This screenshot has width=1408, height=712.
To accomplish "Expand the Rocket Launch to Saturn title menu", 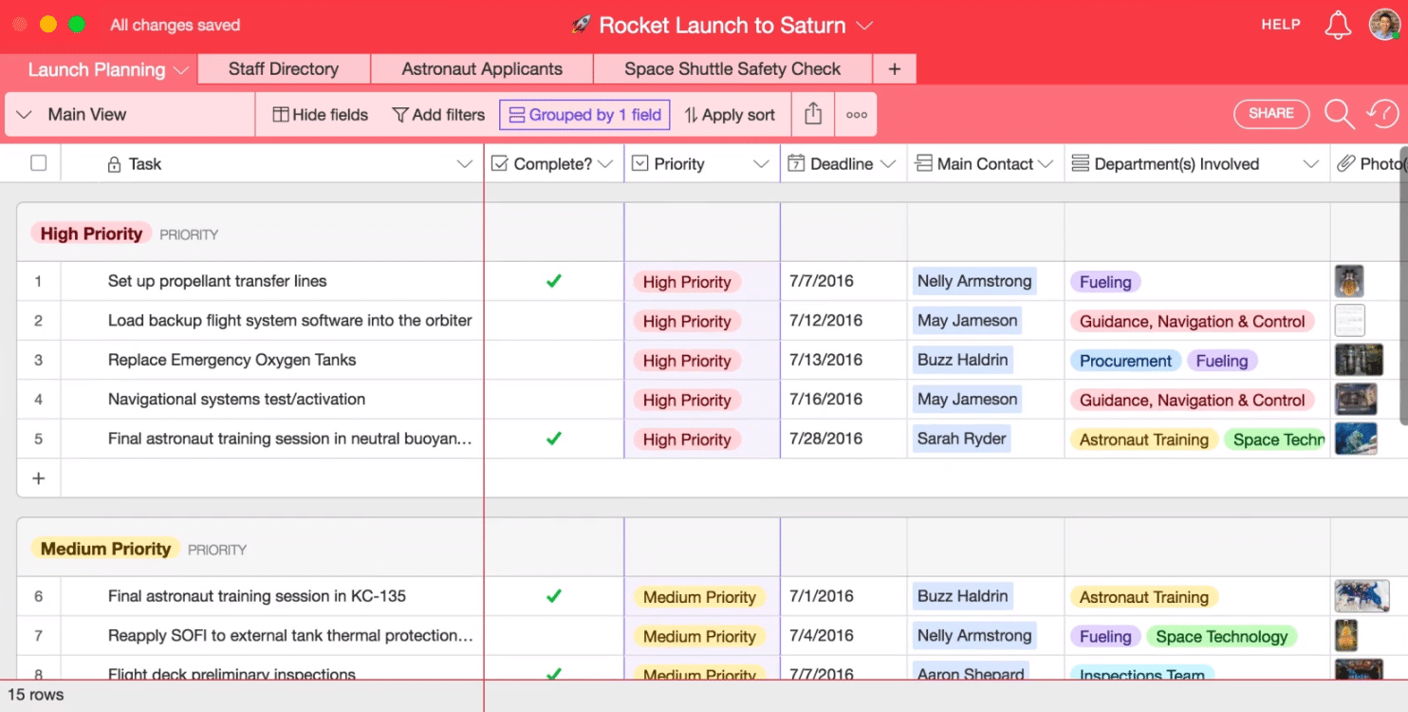I will pos(864,26).
